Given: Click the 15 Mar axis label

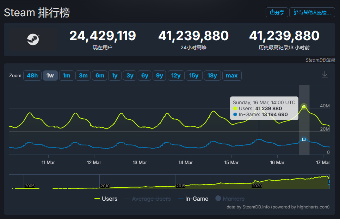Looking at the screenshot, I should 231,162.
